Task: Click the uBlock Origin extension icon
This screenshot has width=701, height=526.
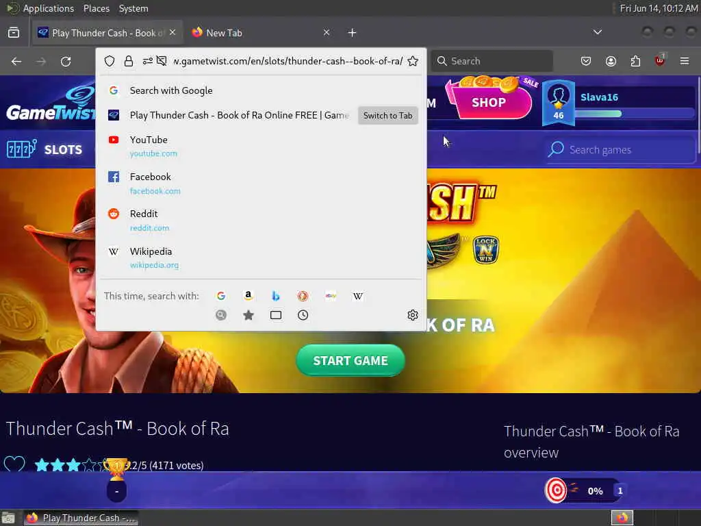Action: tap(660, 60)
